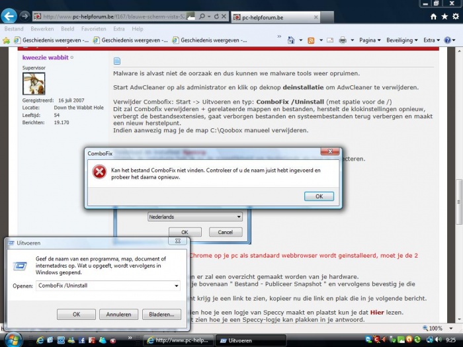463x347 pixels.
Task: Click the orange round tray icon
Action: (x=409, y=340)
